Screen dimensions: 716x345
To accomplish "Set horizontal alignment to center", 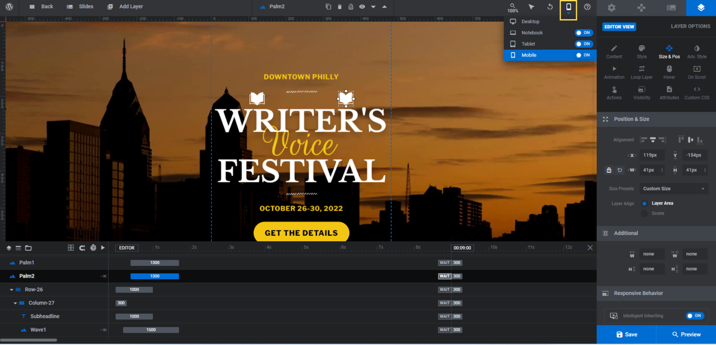I will coord(653,140).
